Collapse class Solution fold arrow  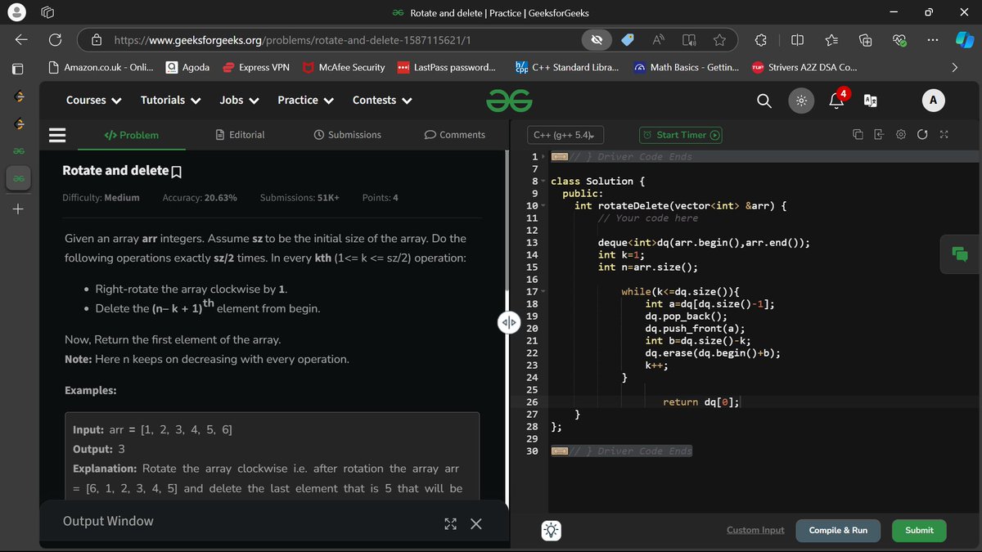[x=543, y=181]
